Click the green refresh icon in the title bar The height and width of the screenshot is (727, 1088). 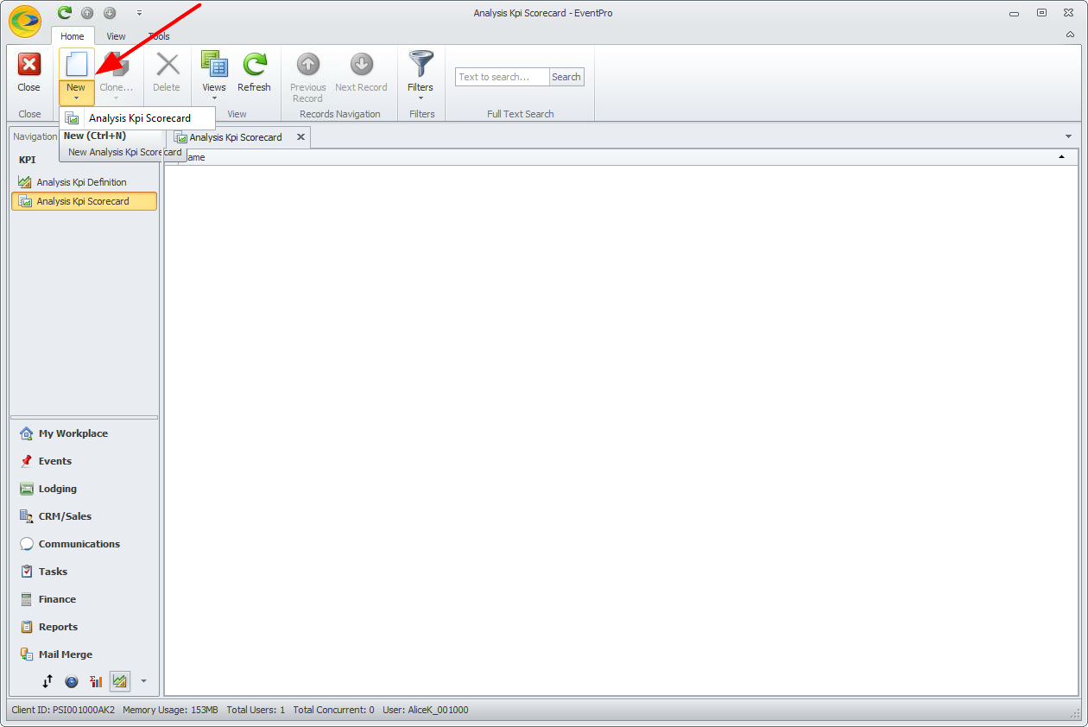65,13
